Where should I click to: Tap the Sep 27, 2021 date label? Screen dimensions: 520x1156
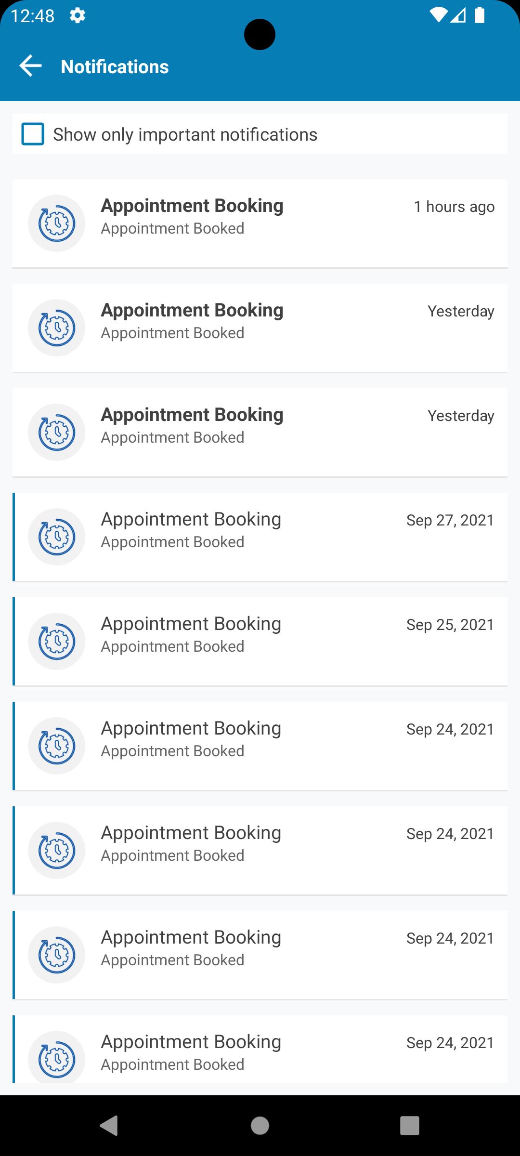[450, 520]
